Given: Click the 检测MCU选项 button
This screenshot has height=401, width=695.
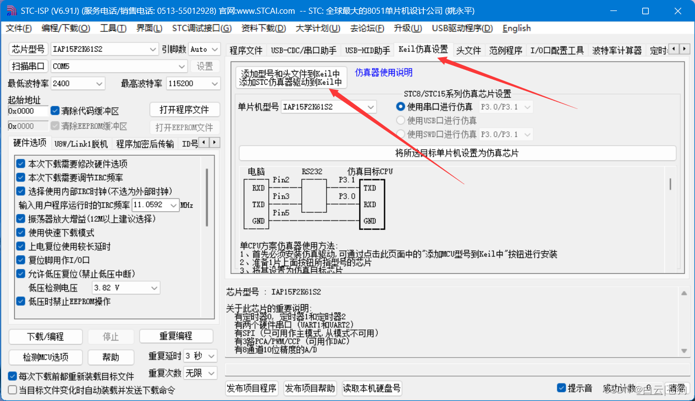Looking at the screenshot, I should point(45,357).
